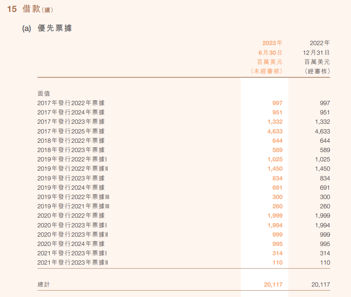The image size is (351, 297).
Task: Click the black 1,994 value
Action: click(x=323, y=225)
